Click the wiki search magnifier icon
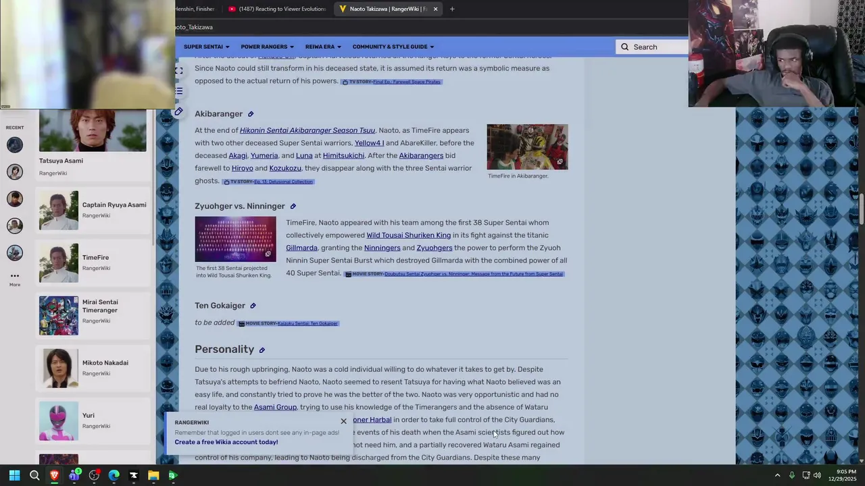 (624, 47)
